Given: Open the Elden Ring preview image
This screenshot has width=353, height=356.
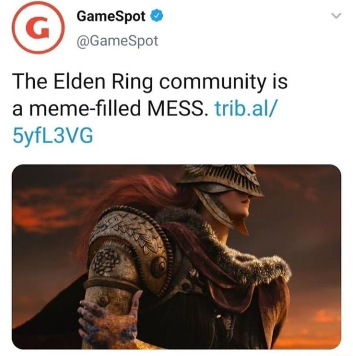Looking at the screenshot, I should click(176, 256).
